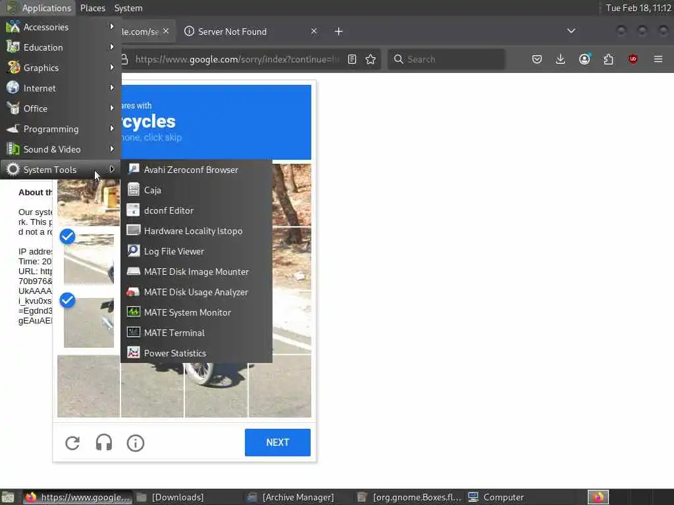Show the list all tabs dropdown

pos(571,31)
